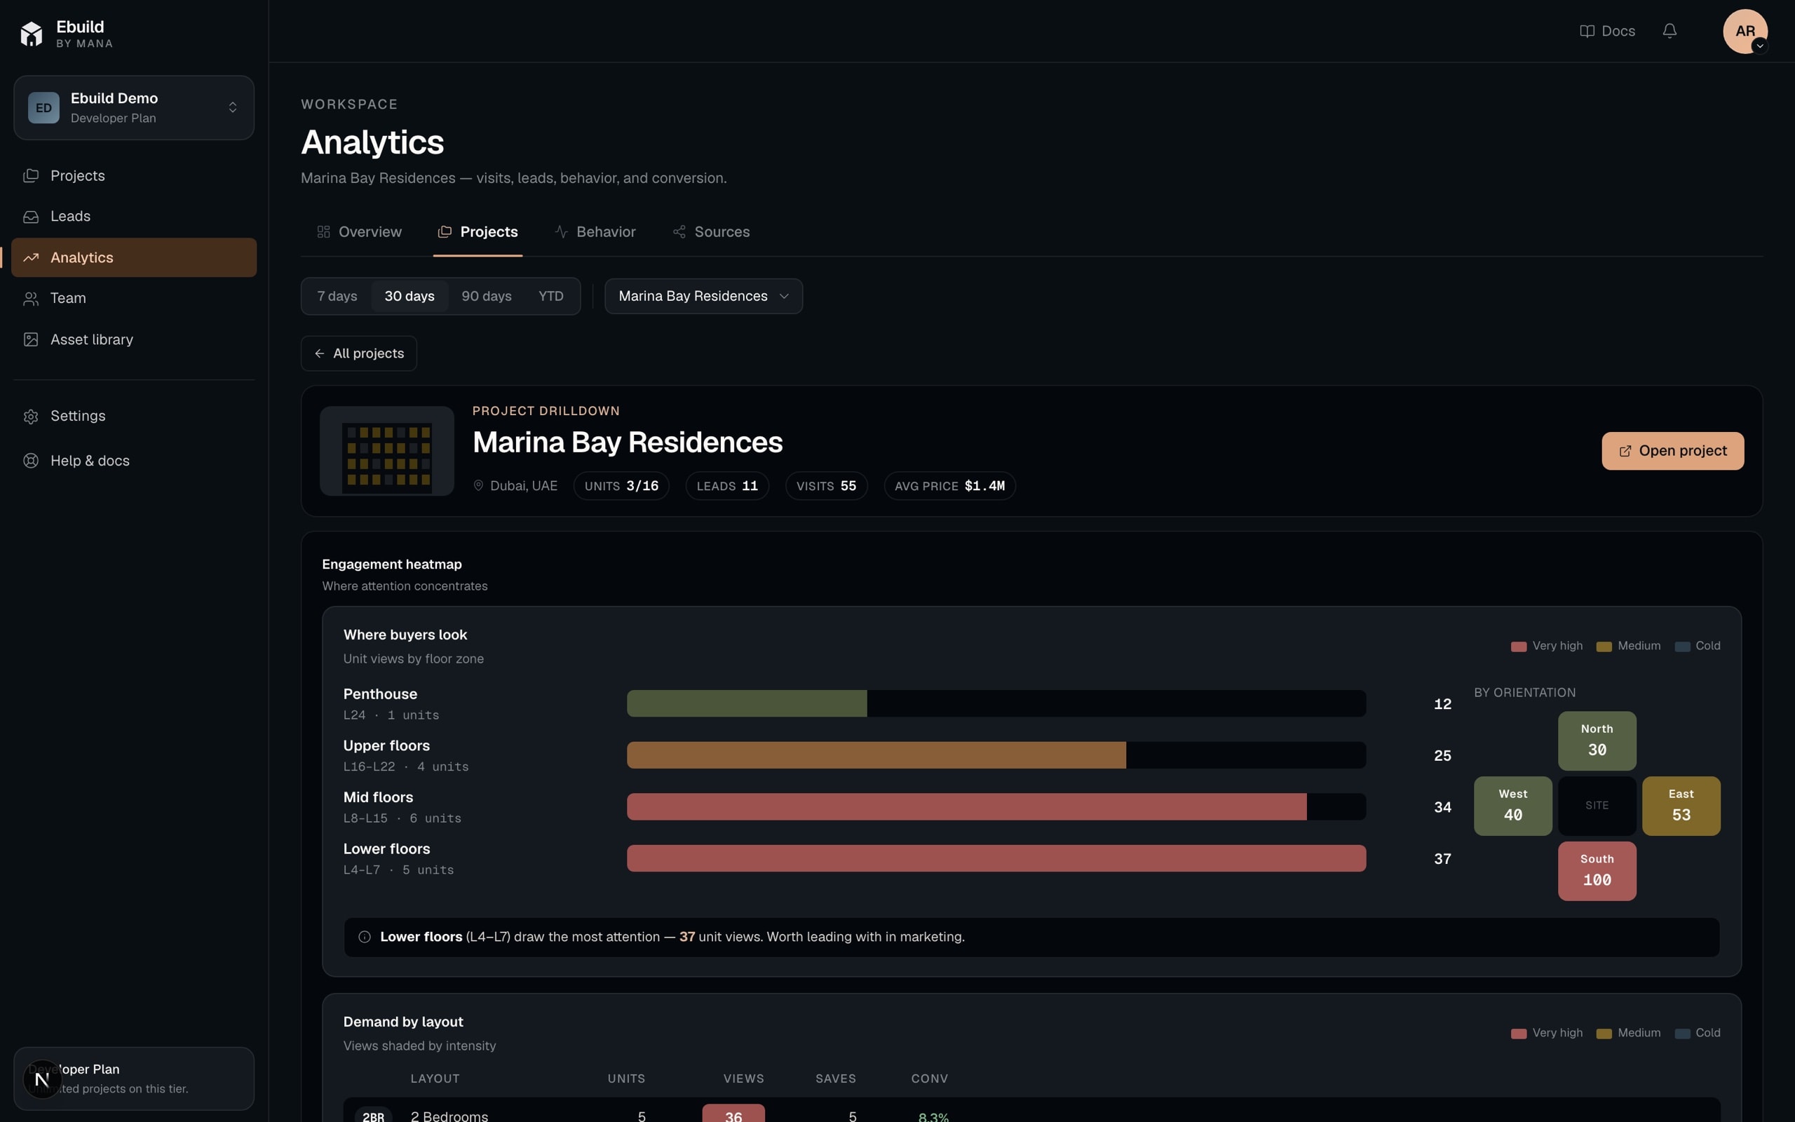Click the AVG PRICE $1.4M pill
Screen dimensions: 1795x1122
[949, 486]
